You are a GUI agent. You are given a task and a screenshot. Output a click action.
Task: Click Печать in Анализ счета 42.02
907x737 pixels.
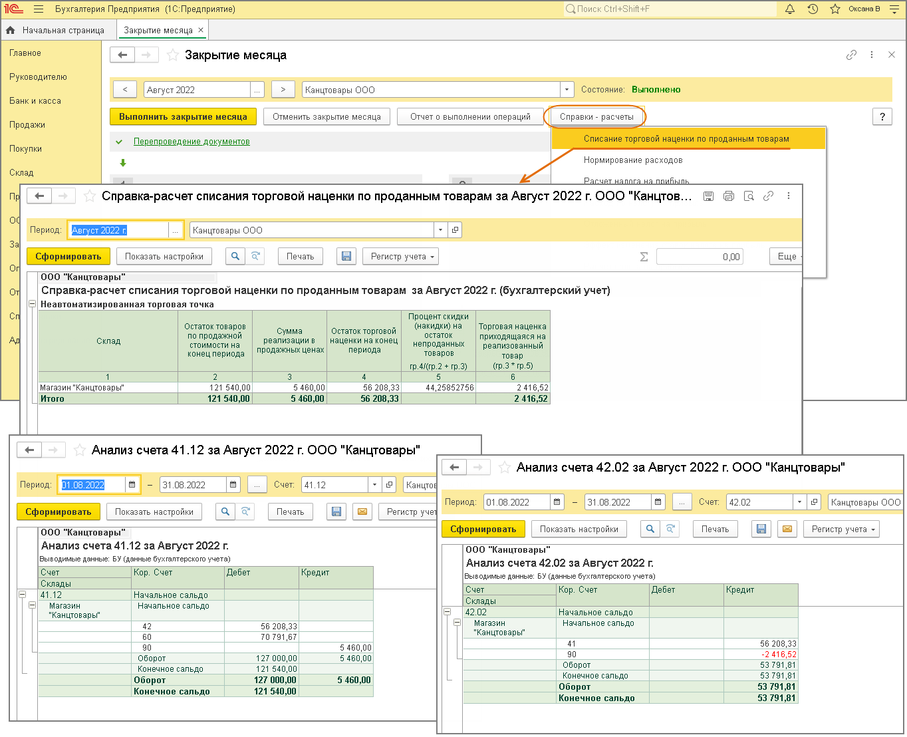[715, 529]
